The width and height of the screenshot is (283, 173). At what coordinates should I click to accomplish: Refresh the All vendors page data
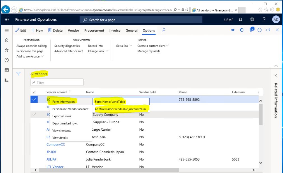[259, 30]
